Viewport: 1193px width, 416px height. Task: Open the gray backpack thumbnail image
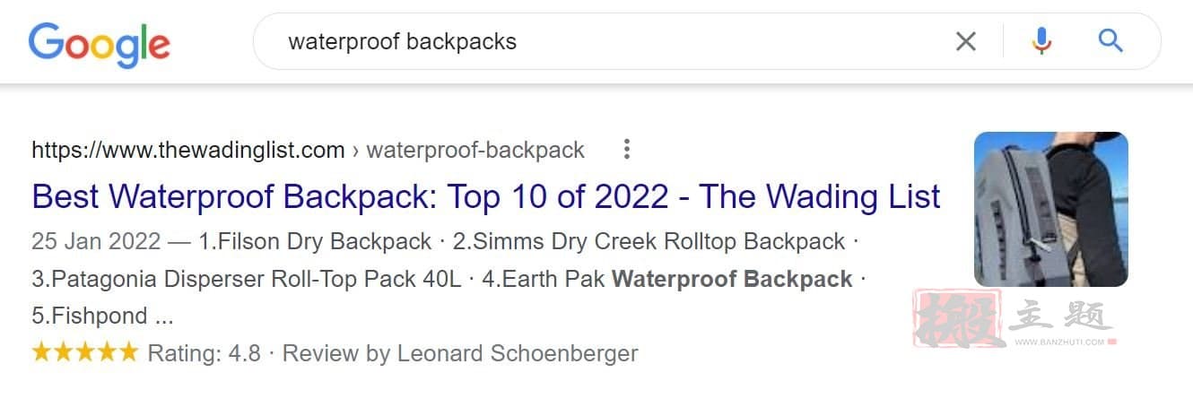[1050, 209]
